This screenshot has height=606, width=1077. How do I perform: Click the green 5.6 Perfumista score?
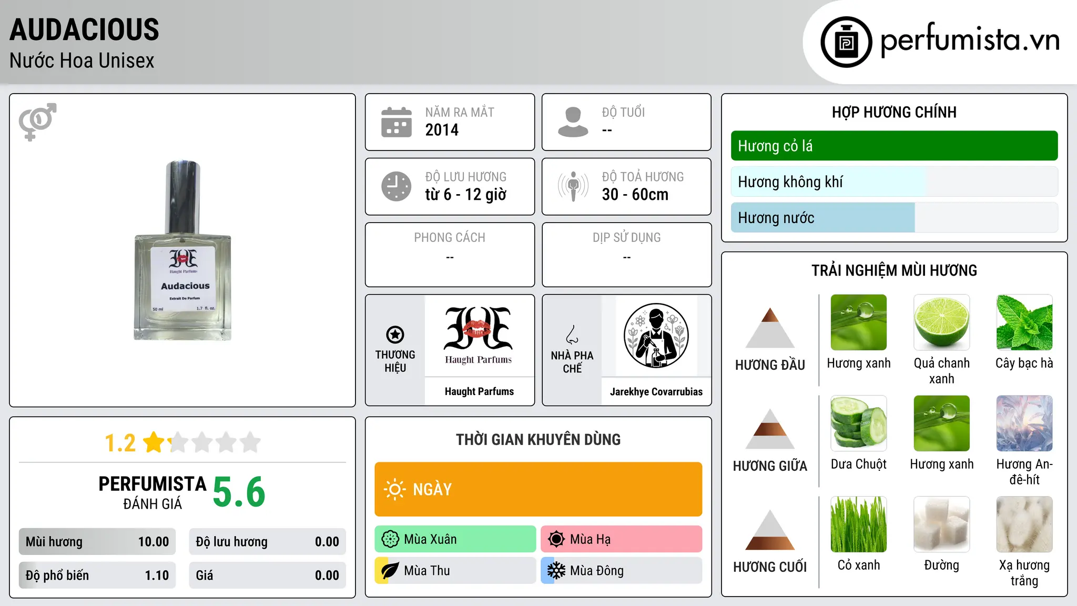(239, 492)
